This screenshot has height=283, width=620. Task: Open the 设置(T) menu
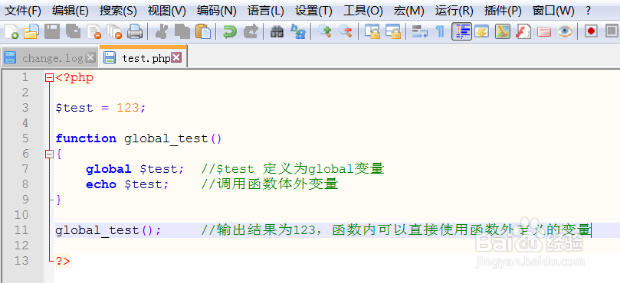tap(313, 11)
